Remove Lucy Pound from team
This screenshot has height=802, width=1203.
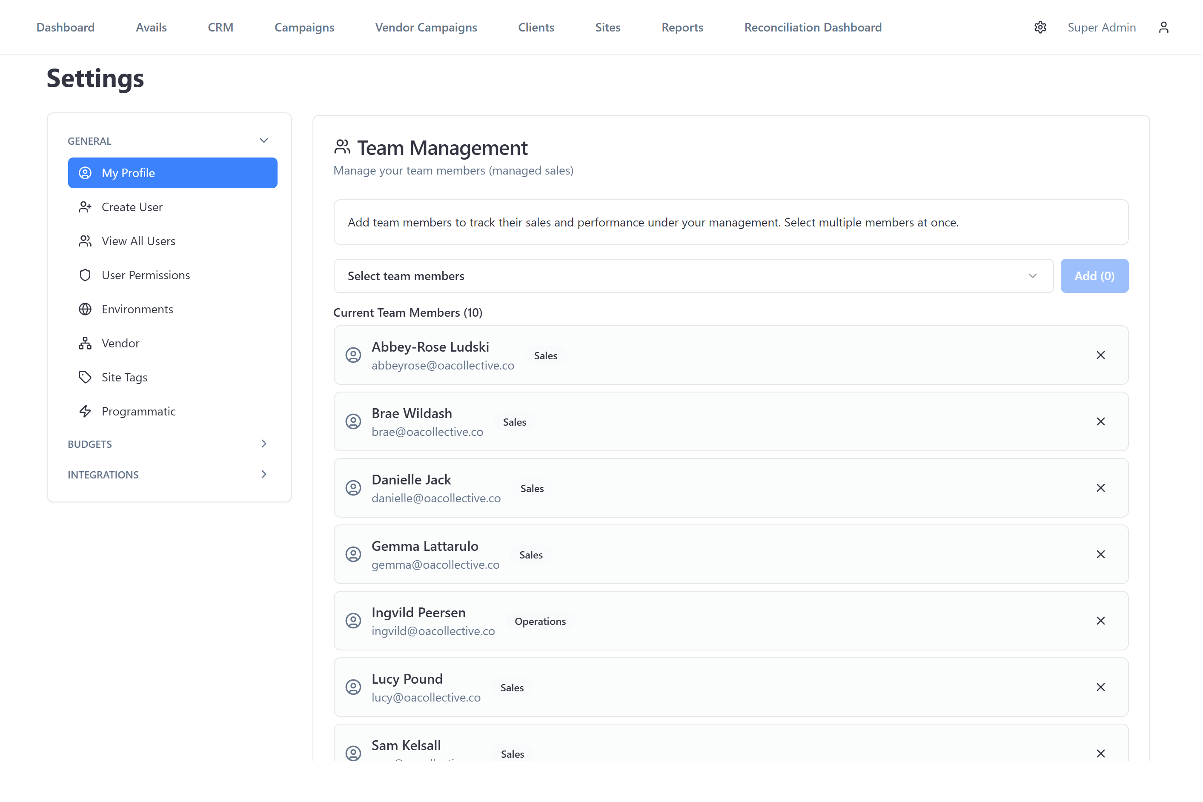click(1100, 687)
